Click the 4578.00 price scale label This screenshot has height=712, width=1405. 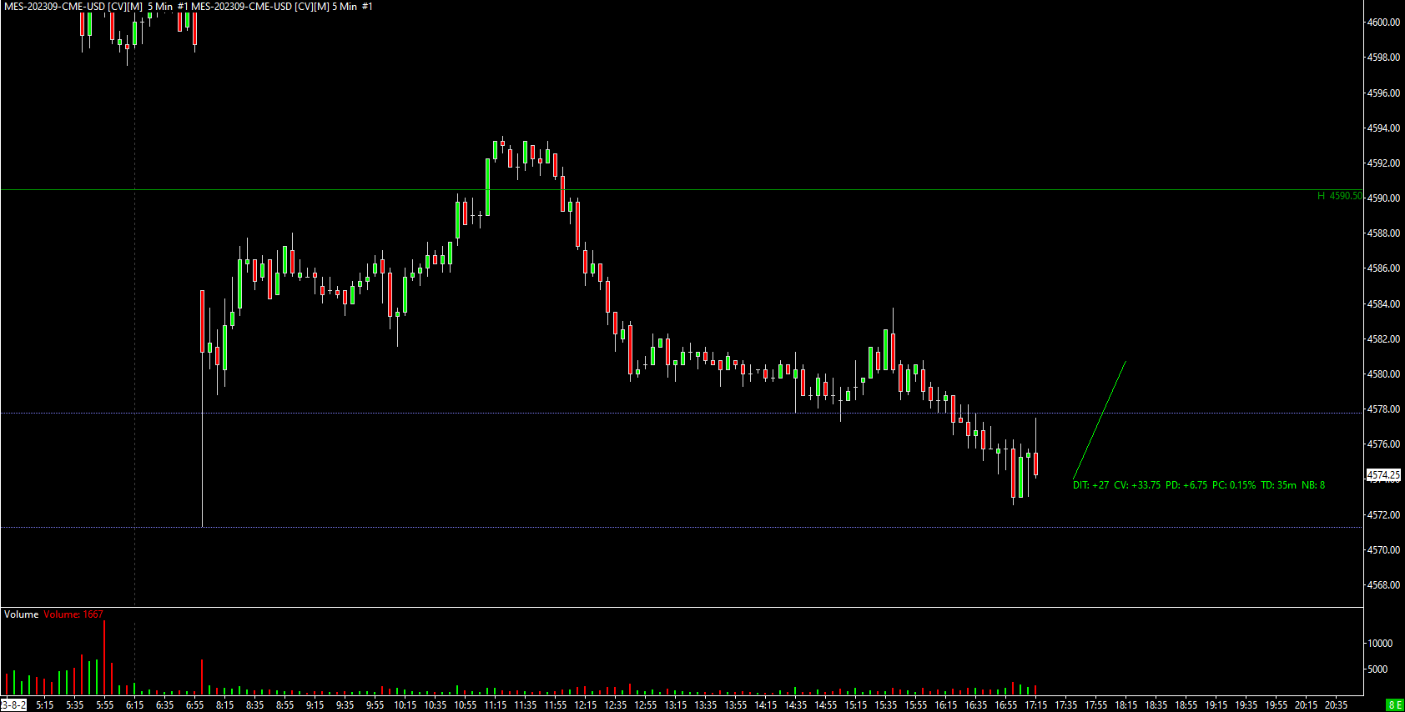click(x=1383, y=409)
